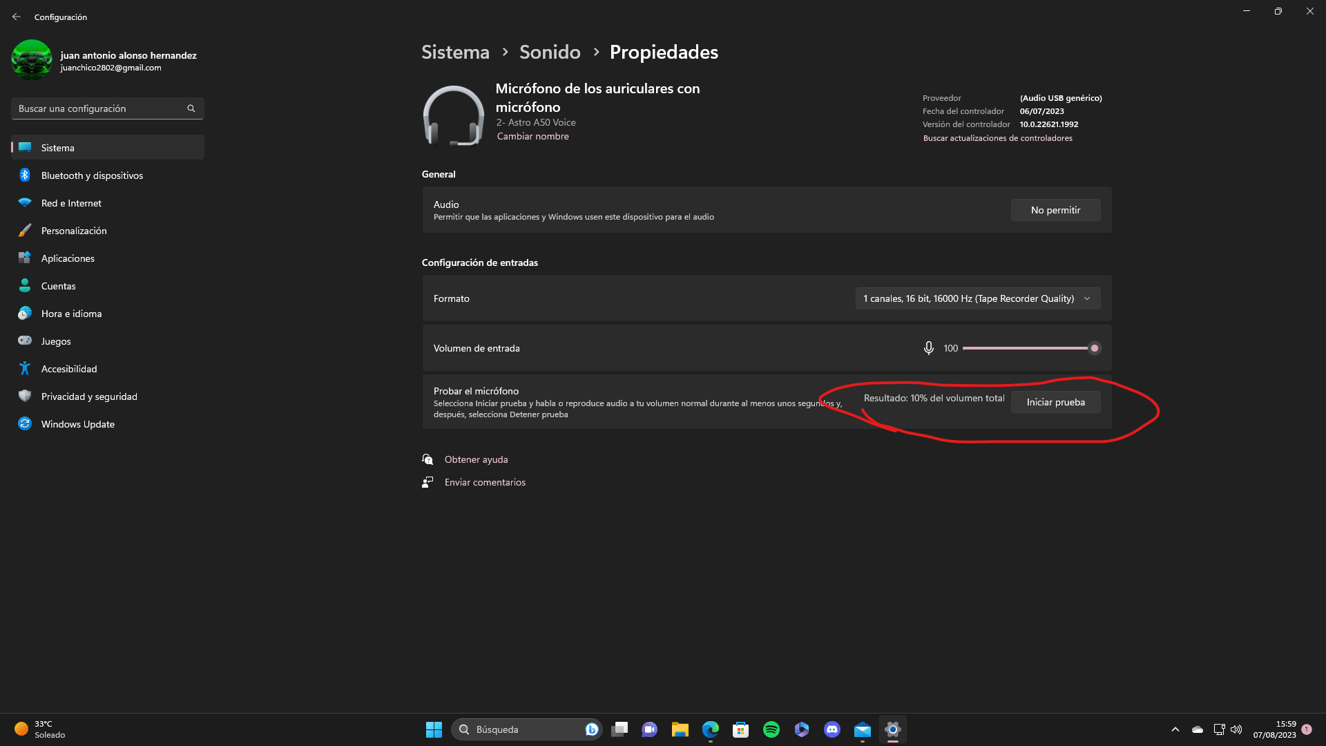Open Microsoft Edge from taskbar
This screenshot has height=746, width=1326.
(711, 729)
